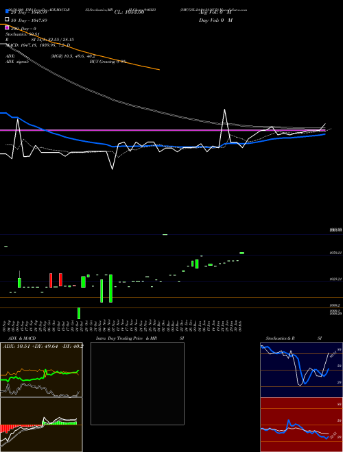Click the 'Stochastics & RSI' panel title
Screen dimensions: 343x452
[x=294, y=338]
